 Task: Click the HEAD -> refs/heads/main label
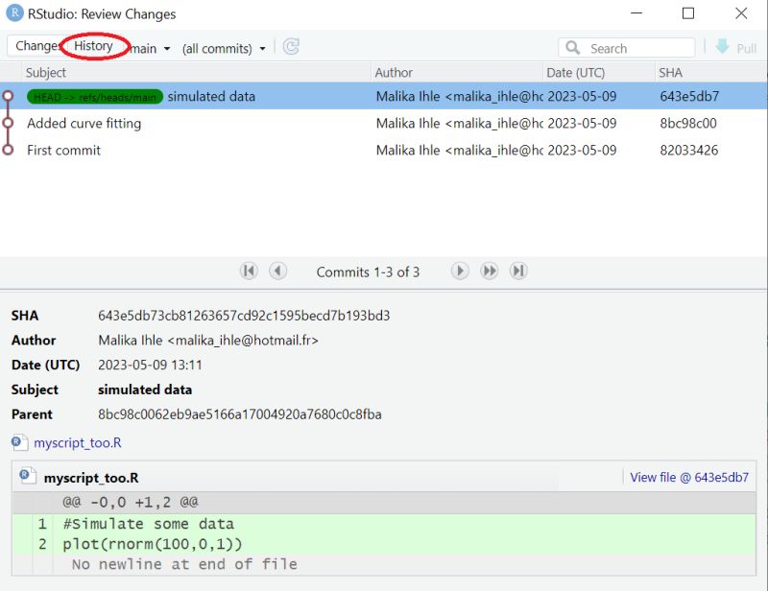pyautogui.click(x=95, y=97)
